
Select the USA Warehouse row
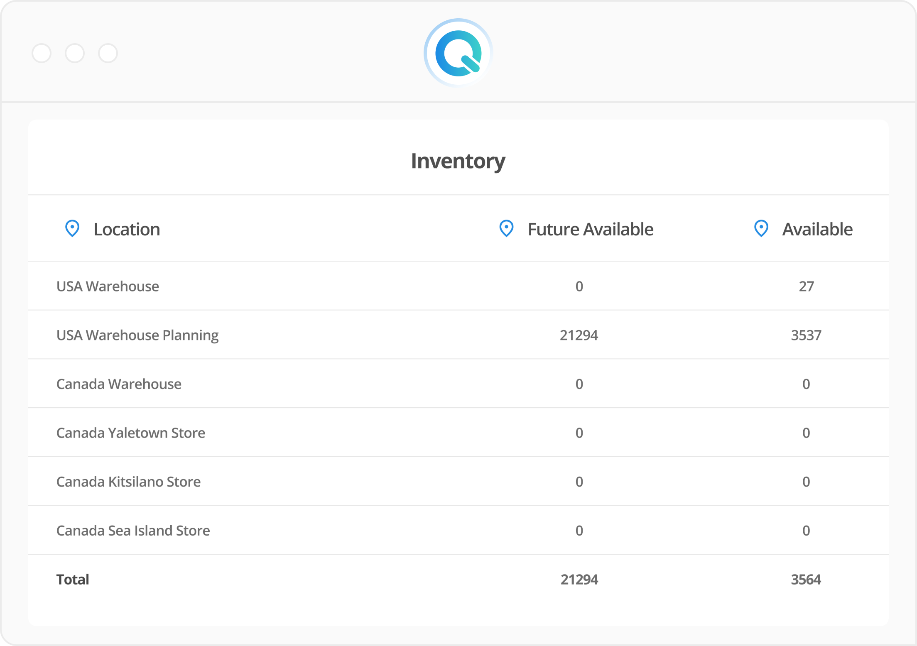coord(107,286)
